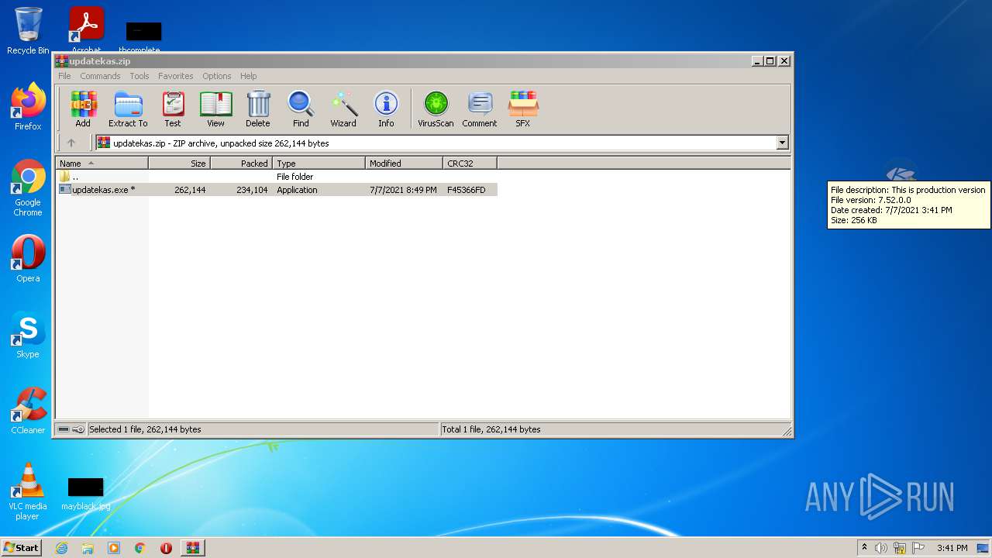Open the Commands menu
This screenshot has width=992, height=558.
[100, 76]
